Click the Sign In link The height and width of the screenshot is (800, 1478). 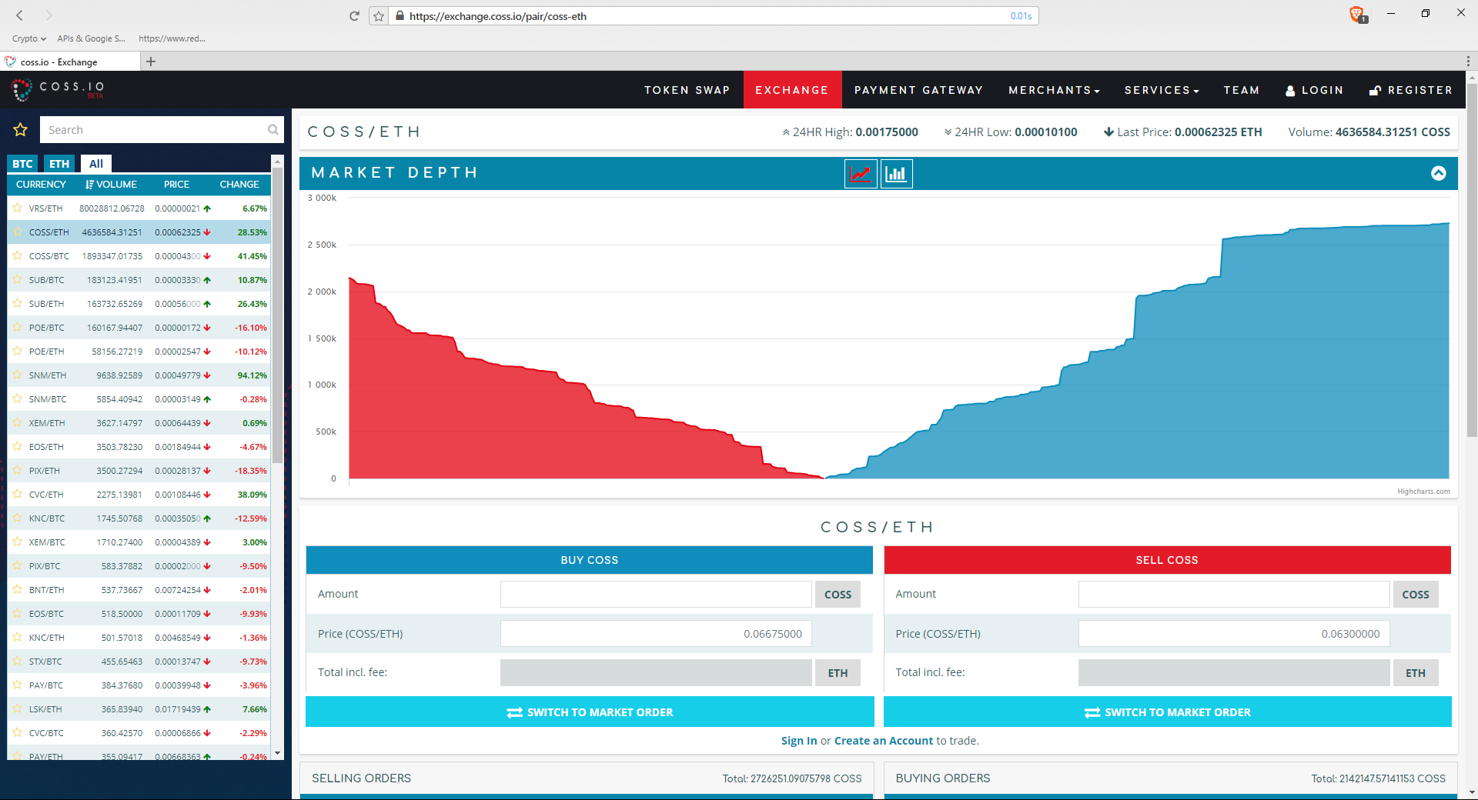coord(799,741)
